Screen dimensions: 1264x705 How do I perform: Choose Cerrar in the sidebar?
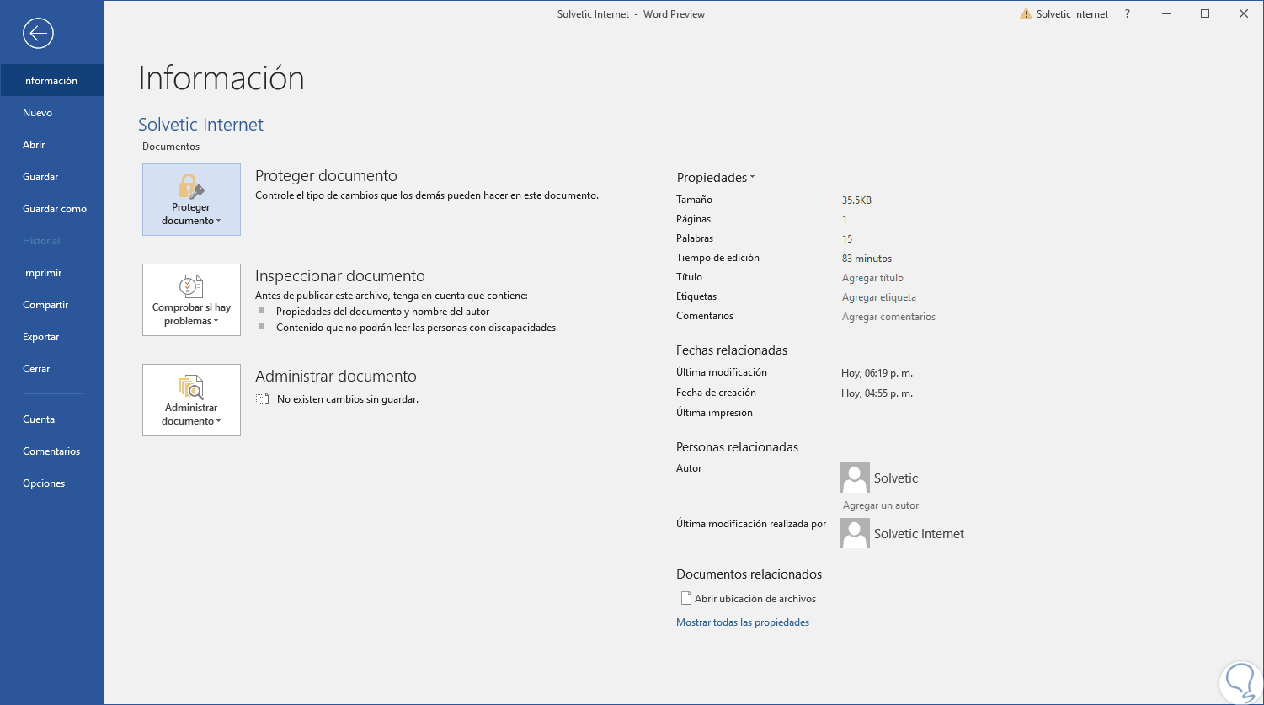coord(52,369)
